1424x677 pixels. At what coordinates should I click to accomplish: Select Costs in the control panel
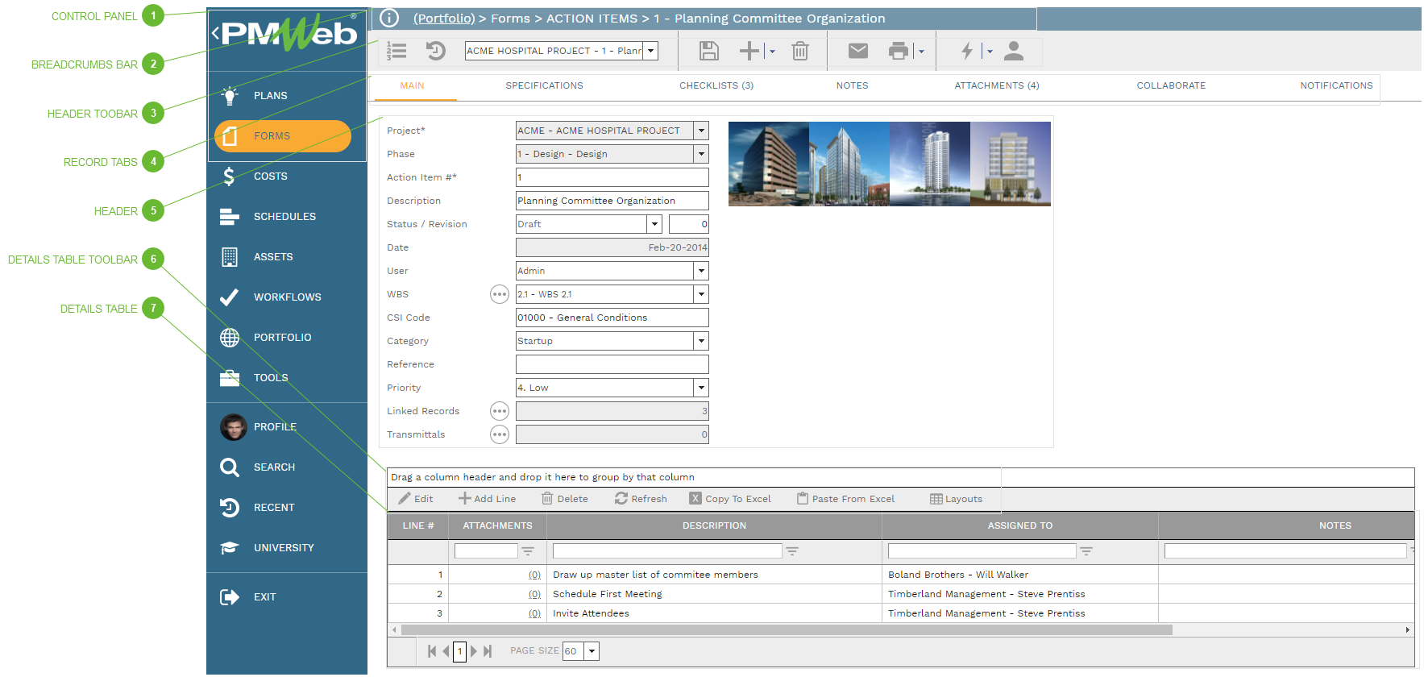(270, 177)
